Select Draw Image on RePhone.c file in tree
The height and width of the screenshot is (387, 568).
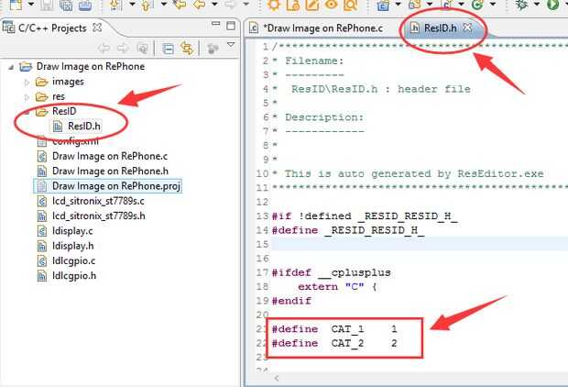[110, 156]
